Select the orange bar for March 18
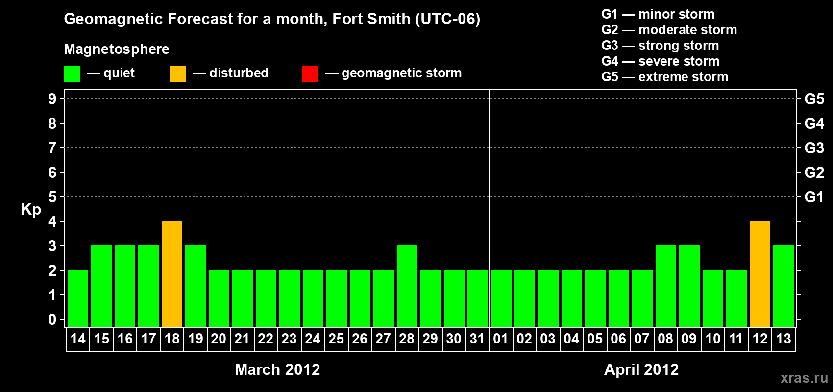The height and width of the screenshot is (392, 833). (x=172, y=274)
